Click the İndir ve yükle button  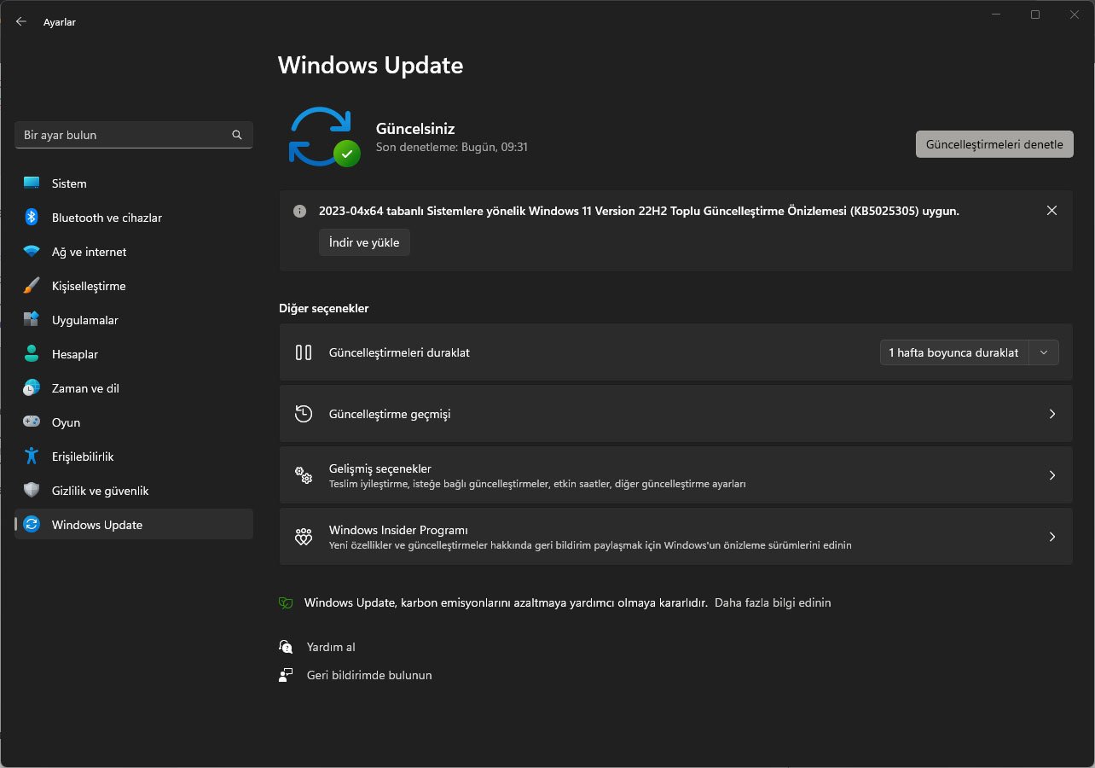pos(364,242)
